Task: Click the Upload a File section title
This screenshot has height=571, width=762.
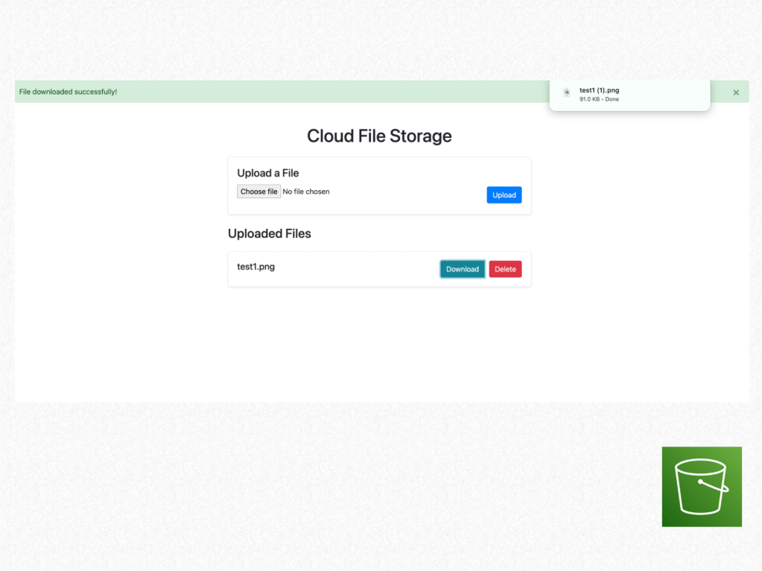Action: pos(267,173)
